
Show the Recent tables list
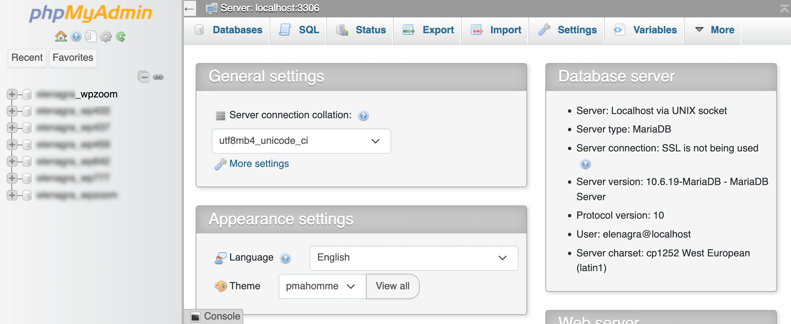pos(27,58)
